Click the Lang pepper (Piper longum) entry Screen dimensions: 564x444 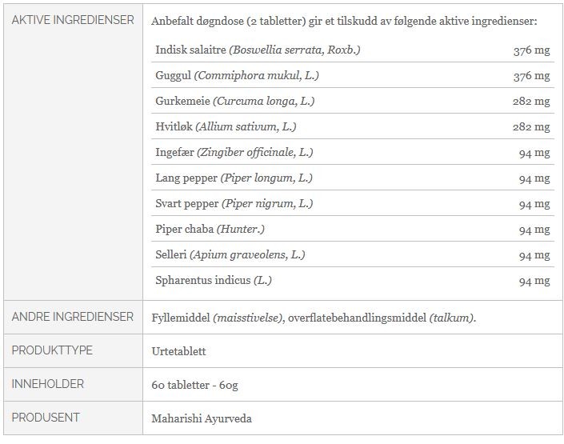pyautogui.click(x=234, y=178)
